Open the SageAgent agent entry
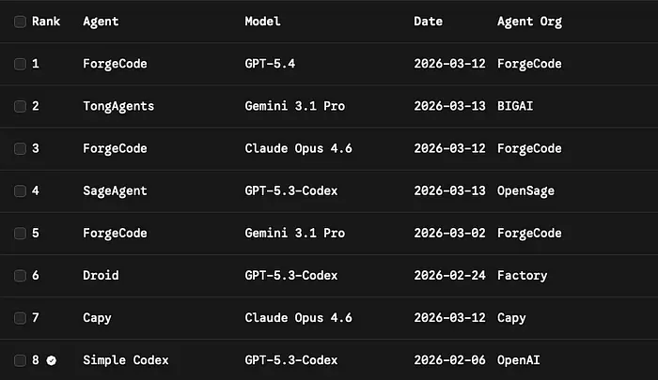This screenshot has width=658, height=380. (x=115, y=191)
